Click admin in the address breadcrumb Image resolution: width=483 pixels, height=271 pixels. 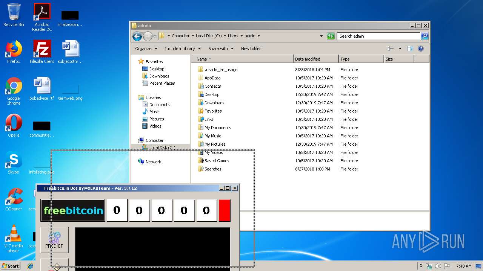(250, 36)
